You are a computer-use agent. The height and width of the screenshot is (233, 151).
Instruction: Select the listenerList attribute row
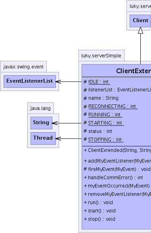tap(117, 90)
